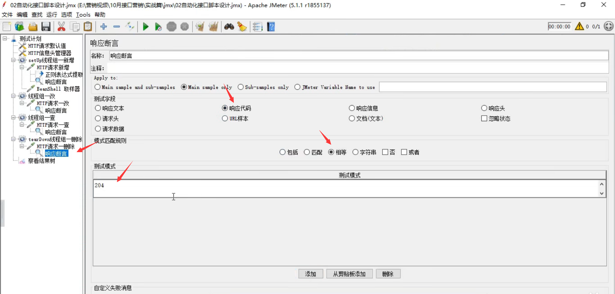Click the New test plan icon
Image resolution: width=615 pixels, height=294 pixels.
(x=7, y=27)
